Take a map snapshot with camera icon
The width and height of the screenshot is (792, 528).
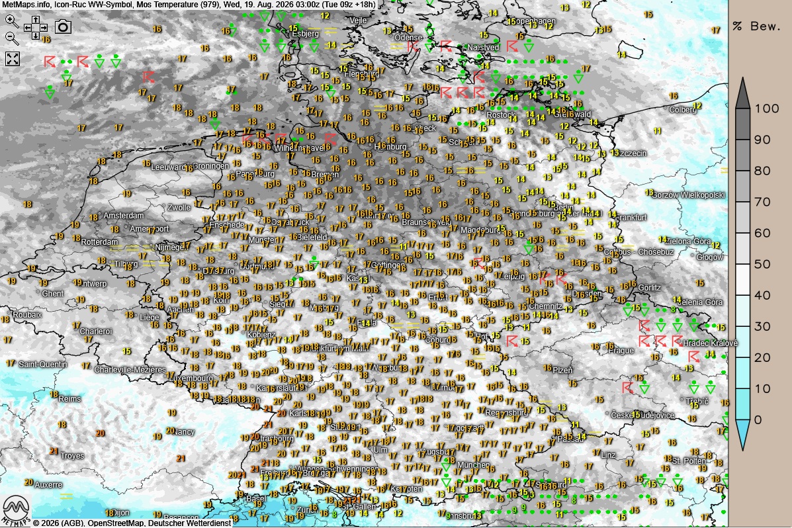click(63, 26)
